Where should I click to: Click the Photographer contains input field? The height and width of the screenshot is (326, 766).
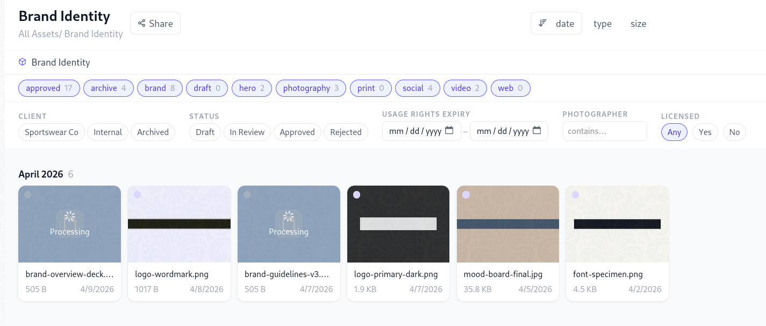click(605, 131)
